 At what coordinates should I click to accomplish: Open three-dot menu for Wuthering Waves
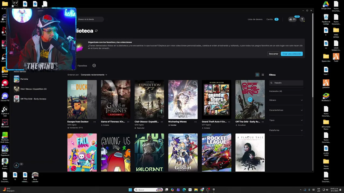(195, 122)
